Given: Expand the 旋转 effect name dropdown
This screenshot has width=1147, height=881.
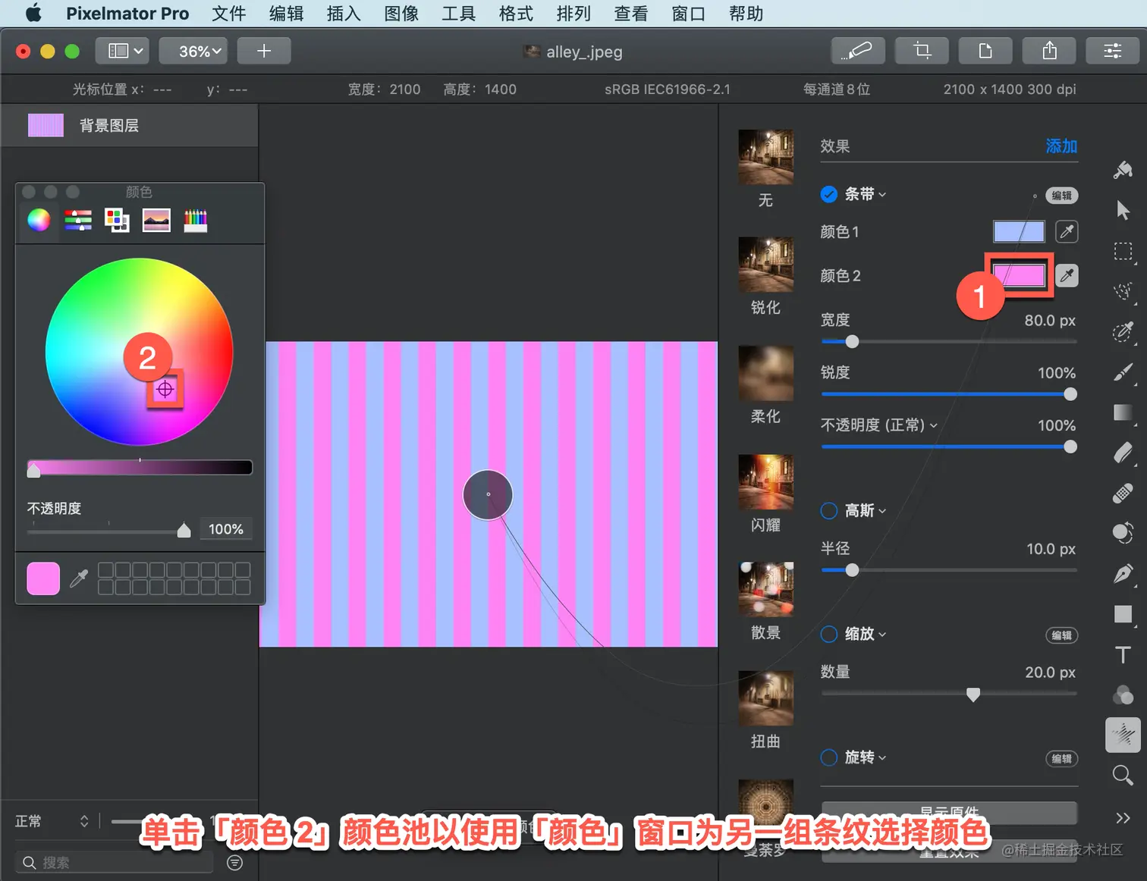Looking at the screenshot, I should (866, 757).
